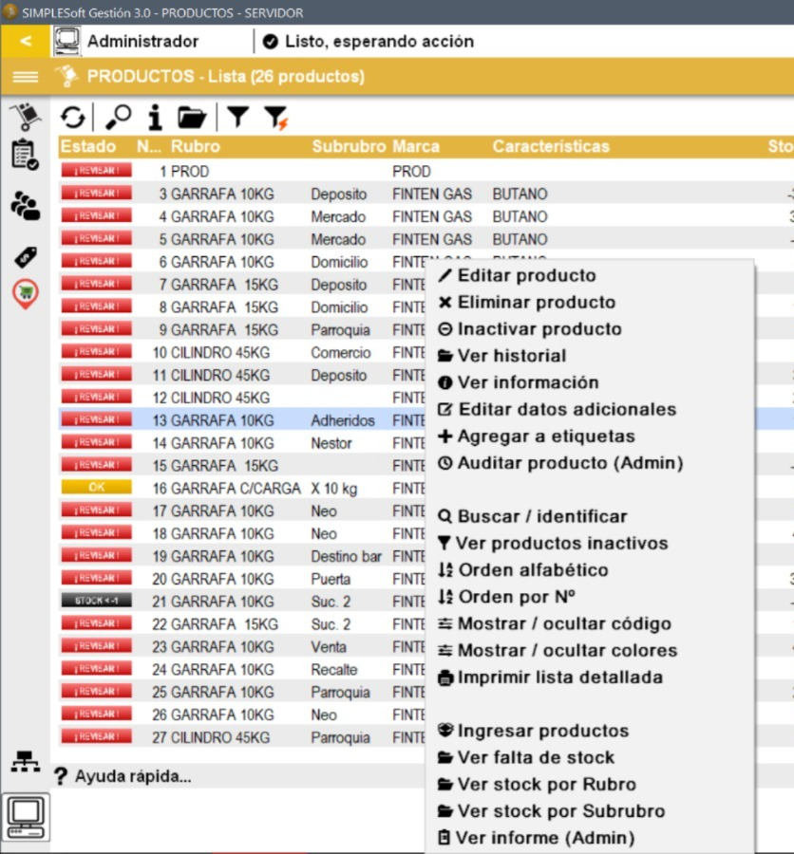The height and width of the screenshot is (854, 794).
Task: Sort by the 'Rubro' column header
Action: (195, 147)
